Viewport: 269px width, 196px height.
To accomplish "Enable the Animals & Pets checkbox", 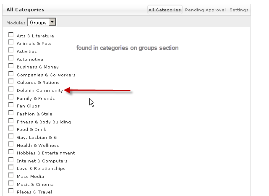I will coord(11,43).
